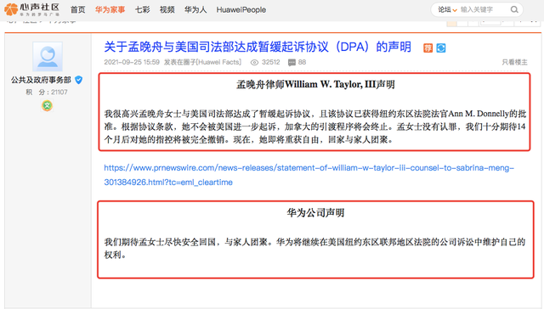Open the prnewswire.com statement link
The width and height of the screenshot is (544, 309).
tap(309, 175)
